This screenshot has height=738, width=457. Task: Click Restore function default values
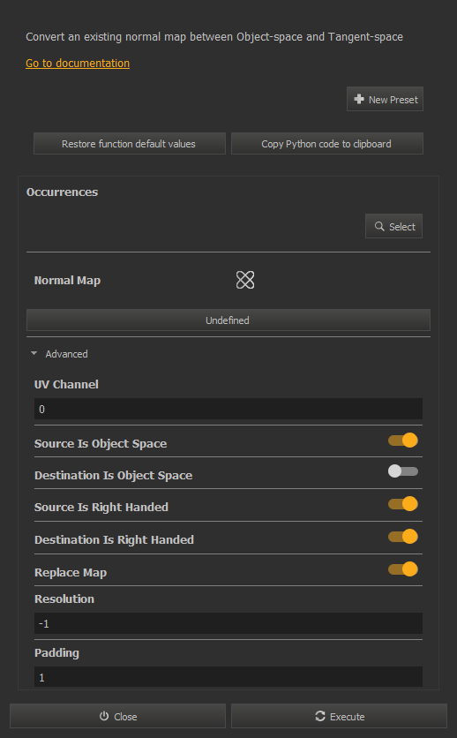tap(130, 144)
